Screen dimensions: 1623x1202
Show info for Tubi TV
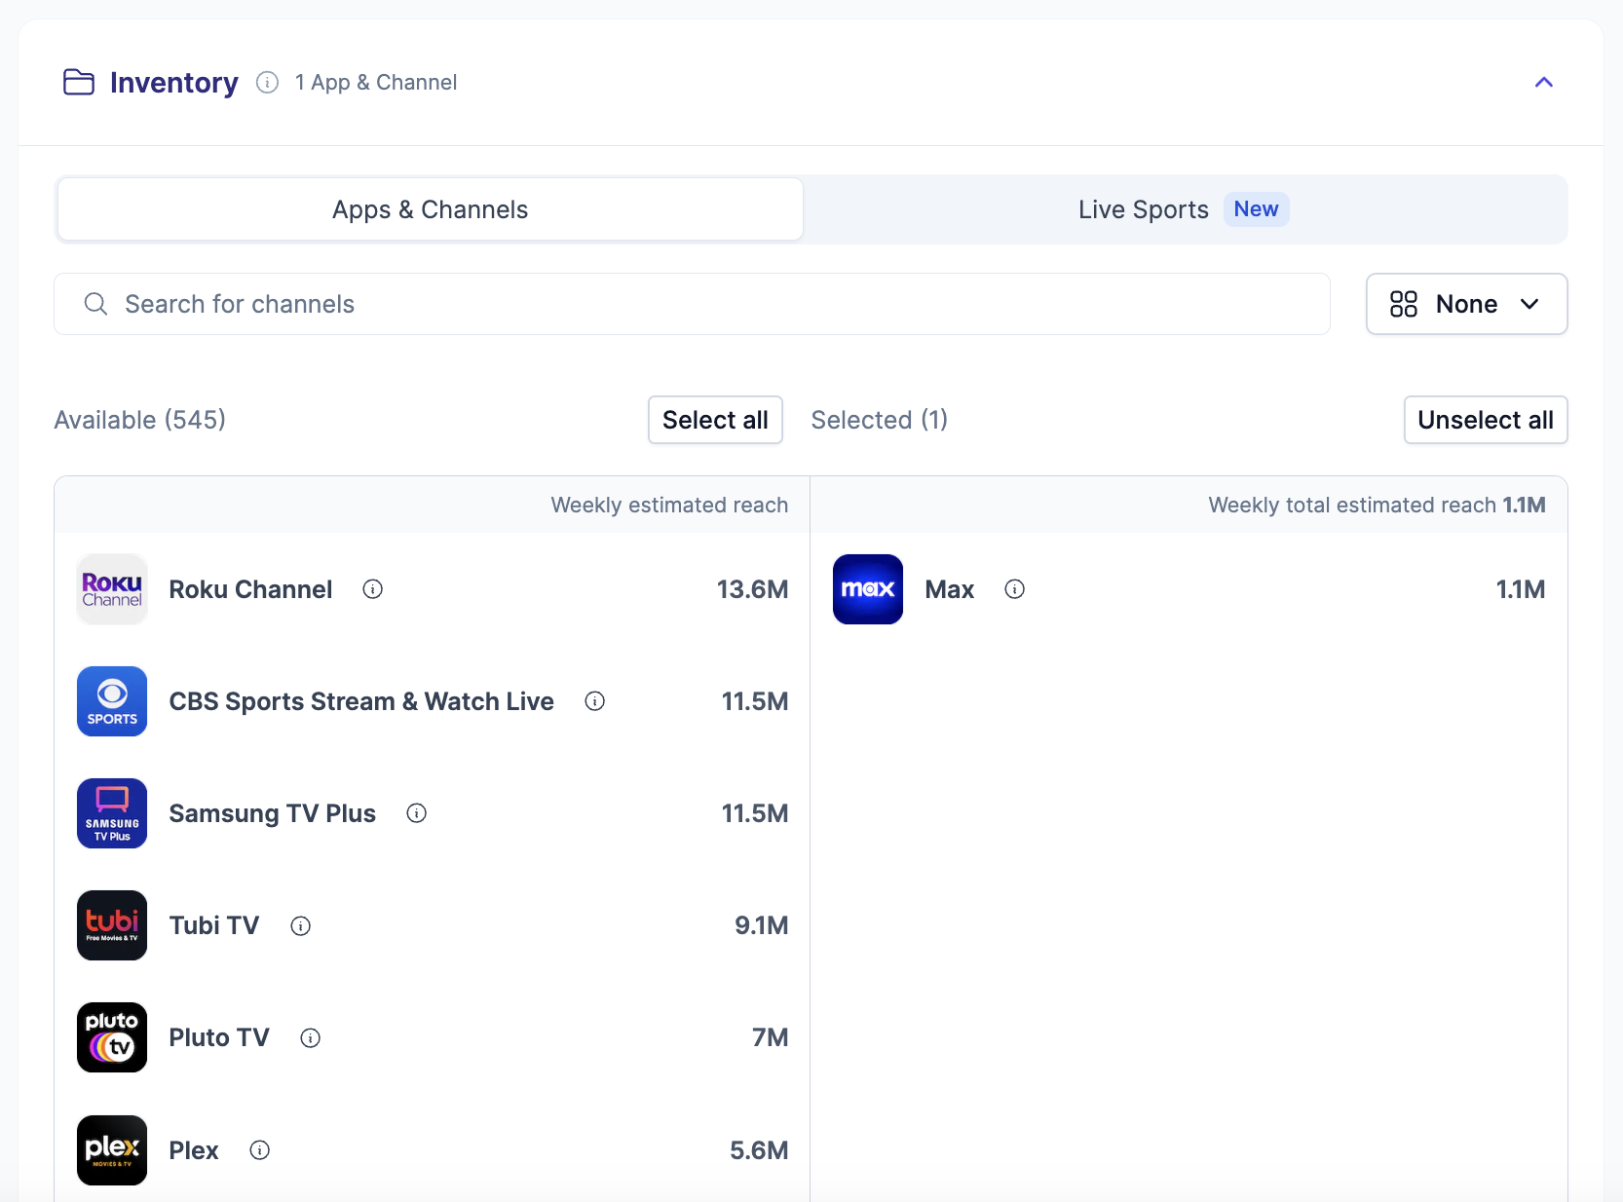[300, 926]
